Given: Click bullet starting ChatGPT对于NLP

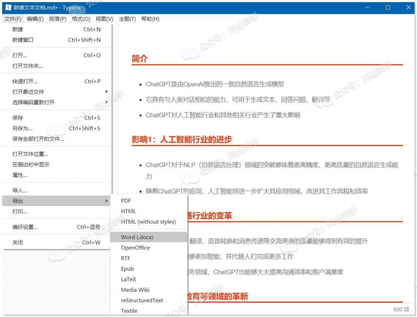Looking at the screenshot, I should (272, 170).
